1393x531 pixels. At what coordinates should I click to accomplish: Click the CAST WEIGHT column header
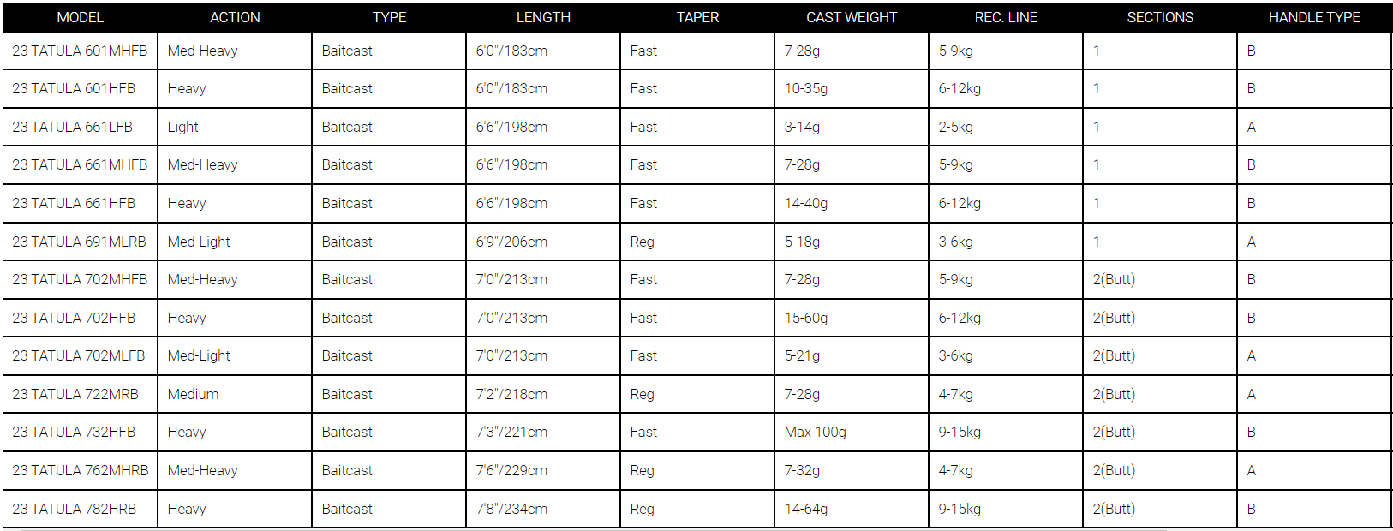pos(852,17)
